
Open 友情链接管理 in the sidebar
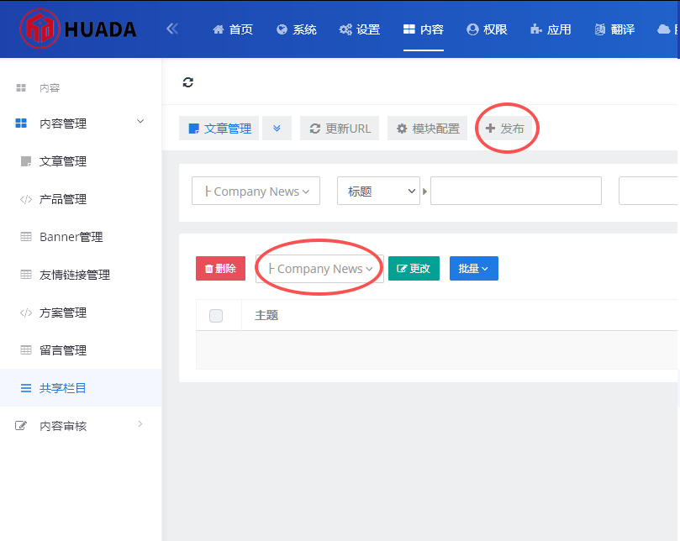point(75,275)
